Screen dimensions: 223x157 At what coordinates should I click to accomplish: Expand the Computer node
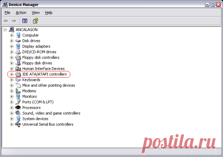tap(12, 35)
